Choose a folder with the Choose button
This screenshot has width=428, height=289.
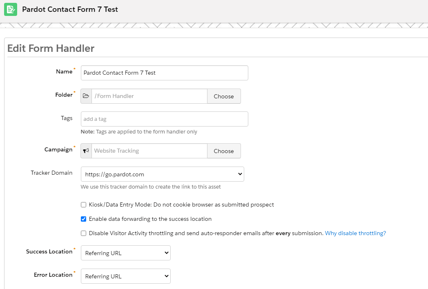point(224,96)
